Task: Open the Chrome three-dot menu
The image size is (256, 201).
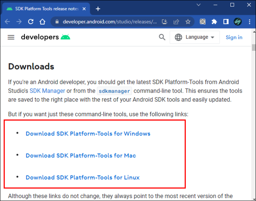Action: pos(249,22)
